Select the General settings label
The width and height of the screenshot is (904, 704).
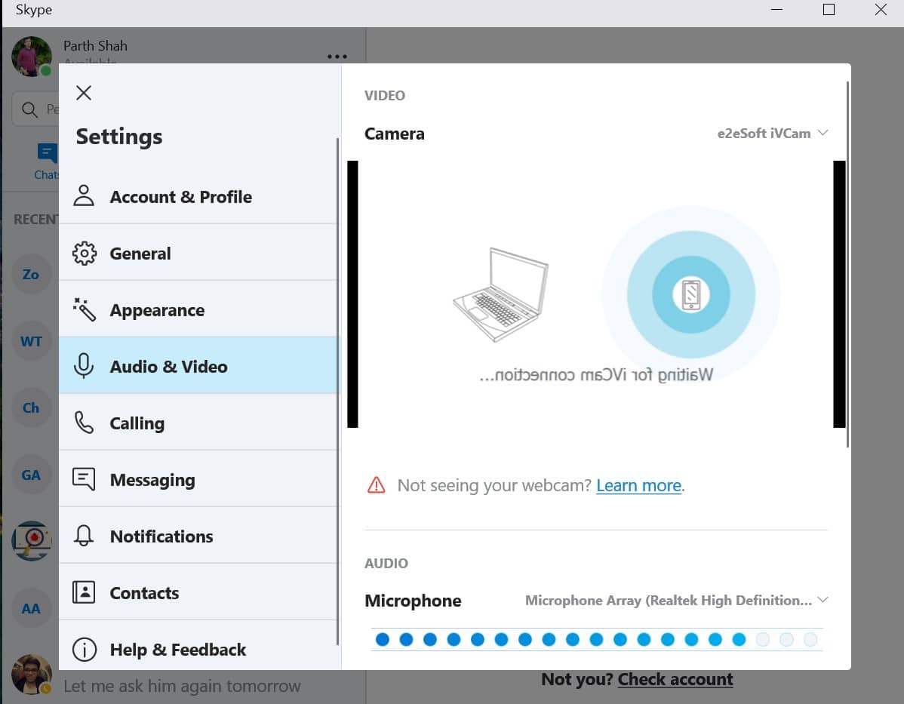[140, 254]
